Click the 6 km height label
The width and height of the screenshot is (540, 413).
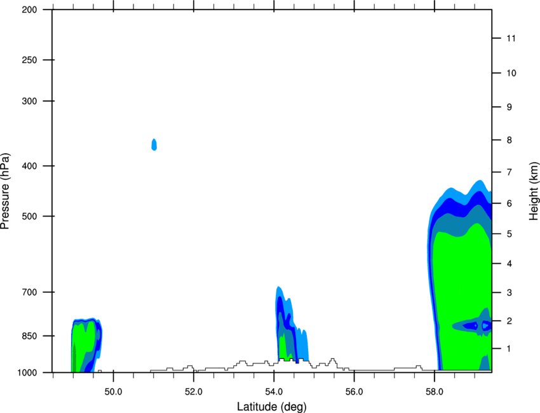tap(510, 203)
